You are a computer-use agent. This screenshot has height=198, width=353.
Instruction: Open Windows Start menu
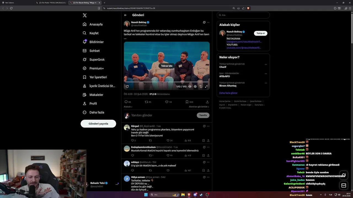(146, 195)
